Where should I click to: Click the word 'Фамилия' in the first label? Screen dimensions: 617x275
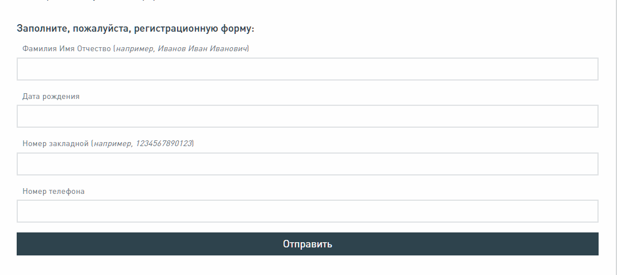pos(40,49)
